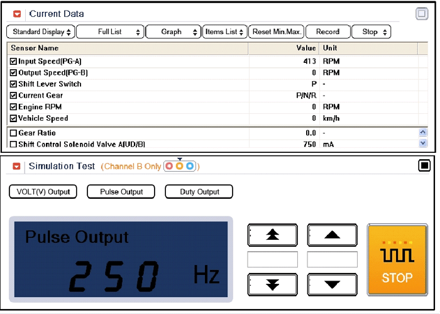Image resolution: width=440 pixels, height=314 pixels.
Task: Select VOLT(V) Output mode
Action: [43, 192]
